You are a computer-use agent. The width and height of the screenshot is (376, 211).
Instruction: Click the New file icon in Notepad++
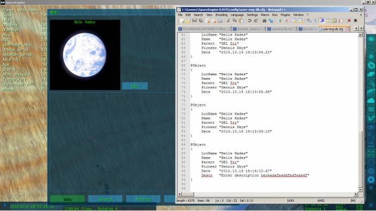pyautogui.click(x=182, y=21)
